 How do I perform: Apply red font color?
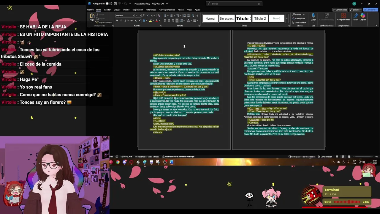click(157, 21)
